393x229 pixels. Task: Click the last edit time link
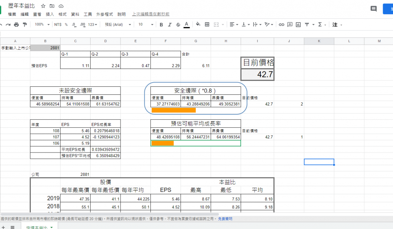click(150, 14)
